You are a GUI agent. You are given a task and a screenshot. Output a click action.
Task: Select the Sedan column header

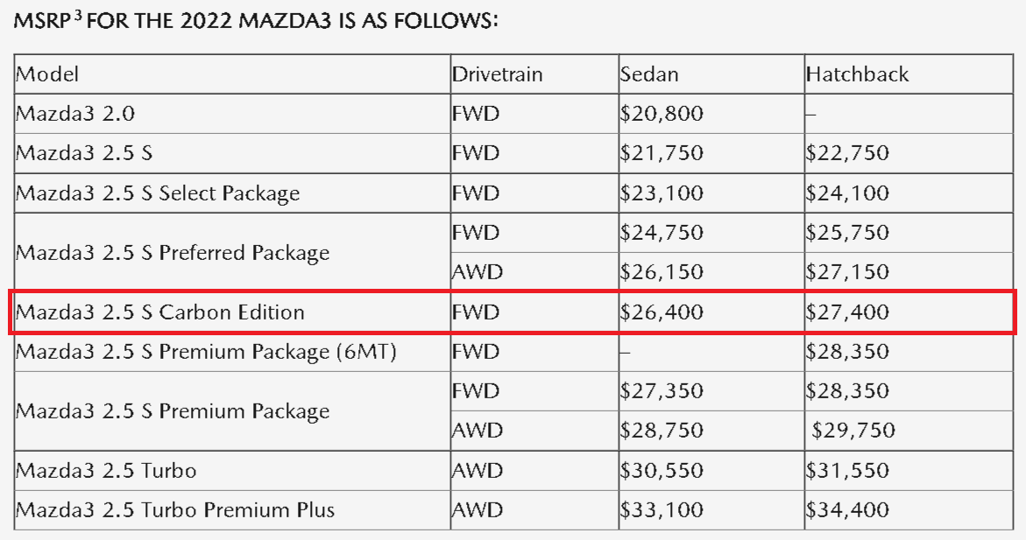click(x=649, y=74)
